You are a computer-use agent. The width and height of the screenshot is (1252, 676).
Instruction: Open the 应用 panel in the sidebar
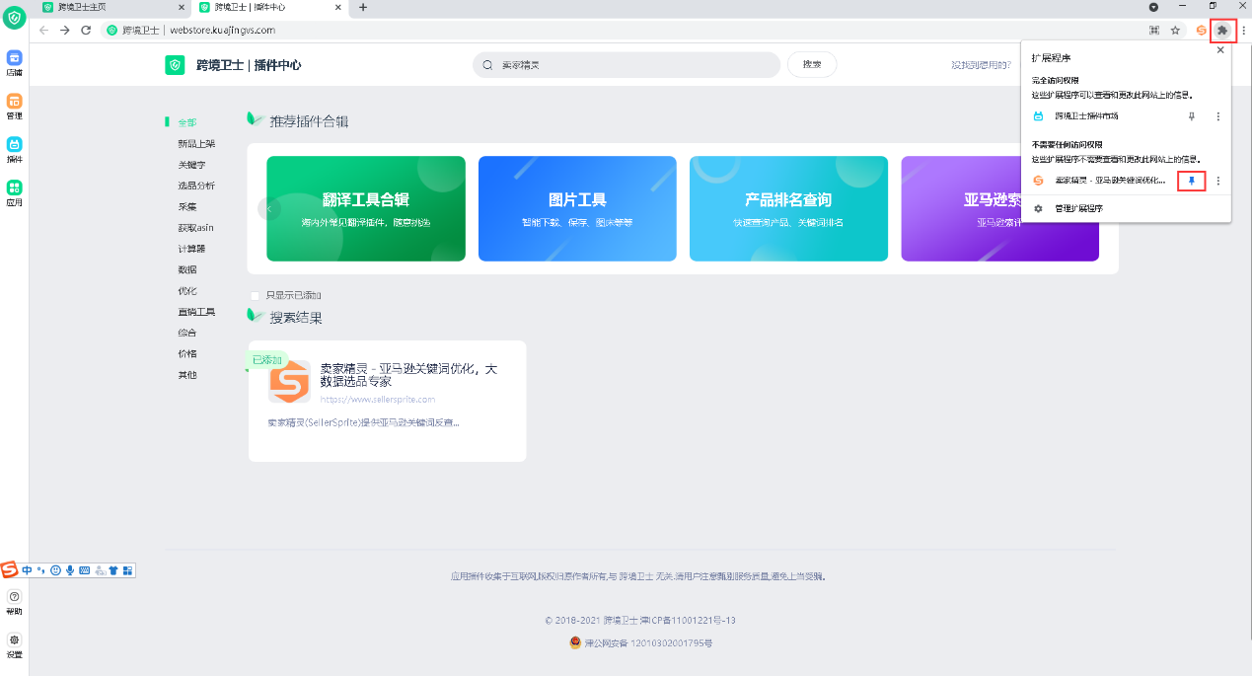tap(13, 190)
